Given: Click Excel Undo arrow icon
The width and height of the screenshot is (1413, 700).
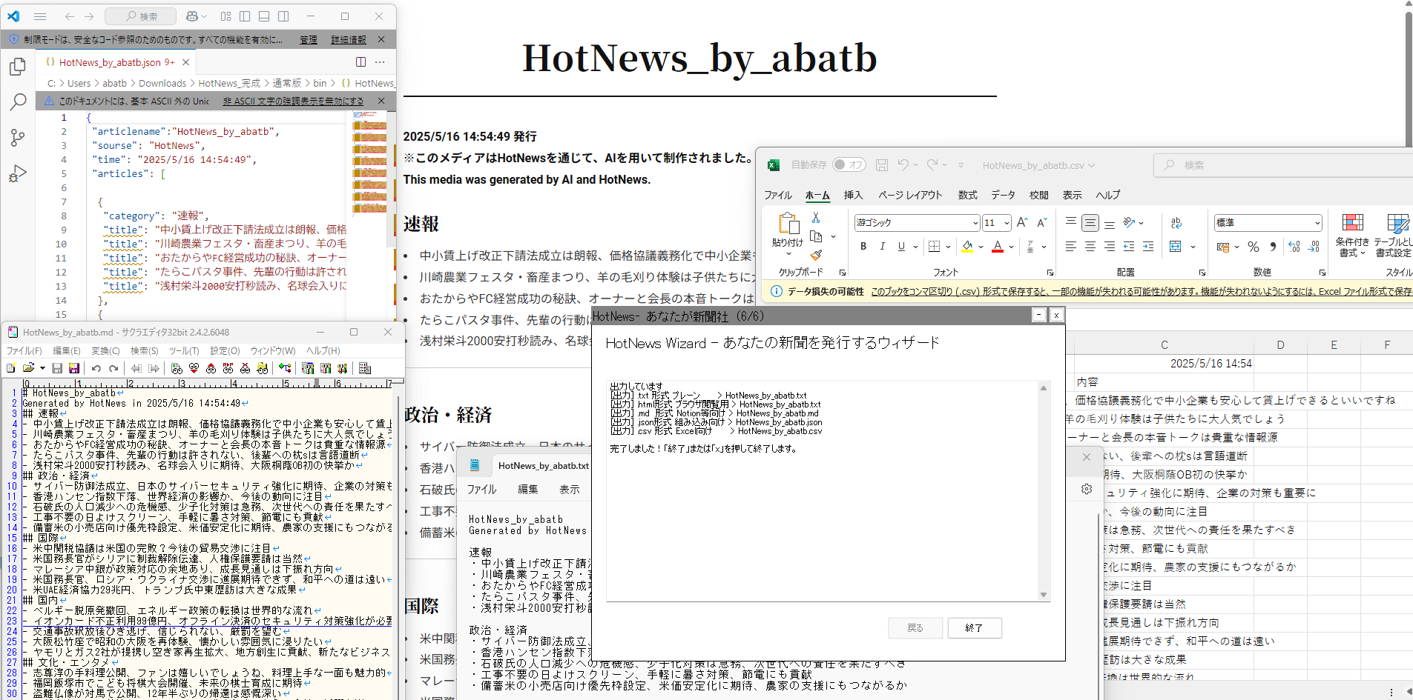Looking at the screenshot, I should click(x=903, y=164).
